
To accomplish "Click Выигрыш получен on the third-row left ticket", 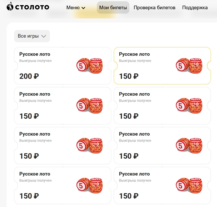I will click(35, 140).
